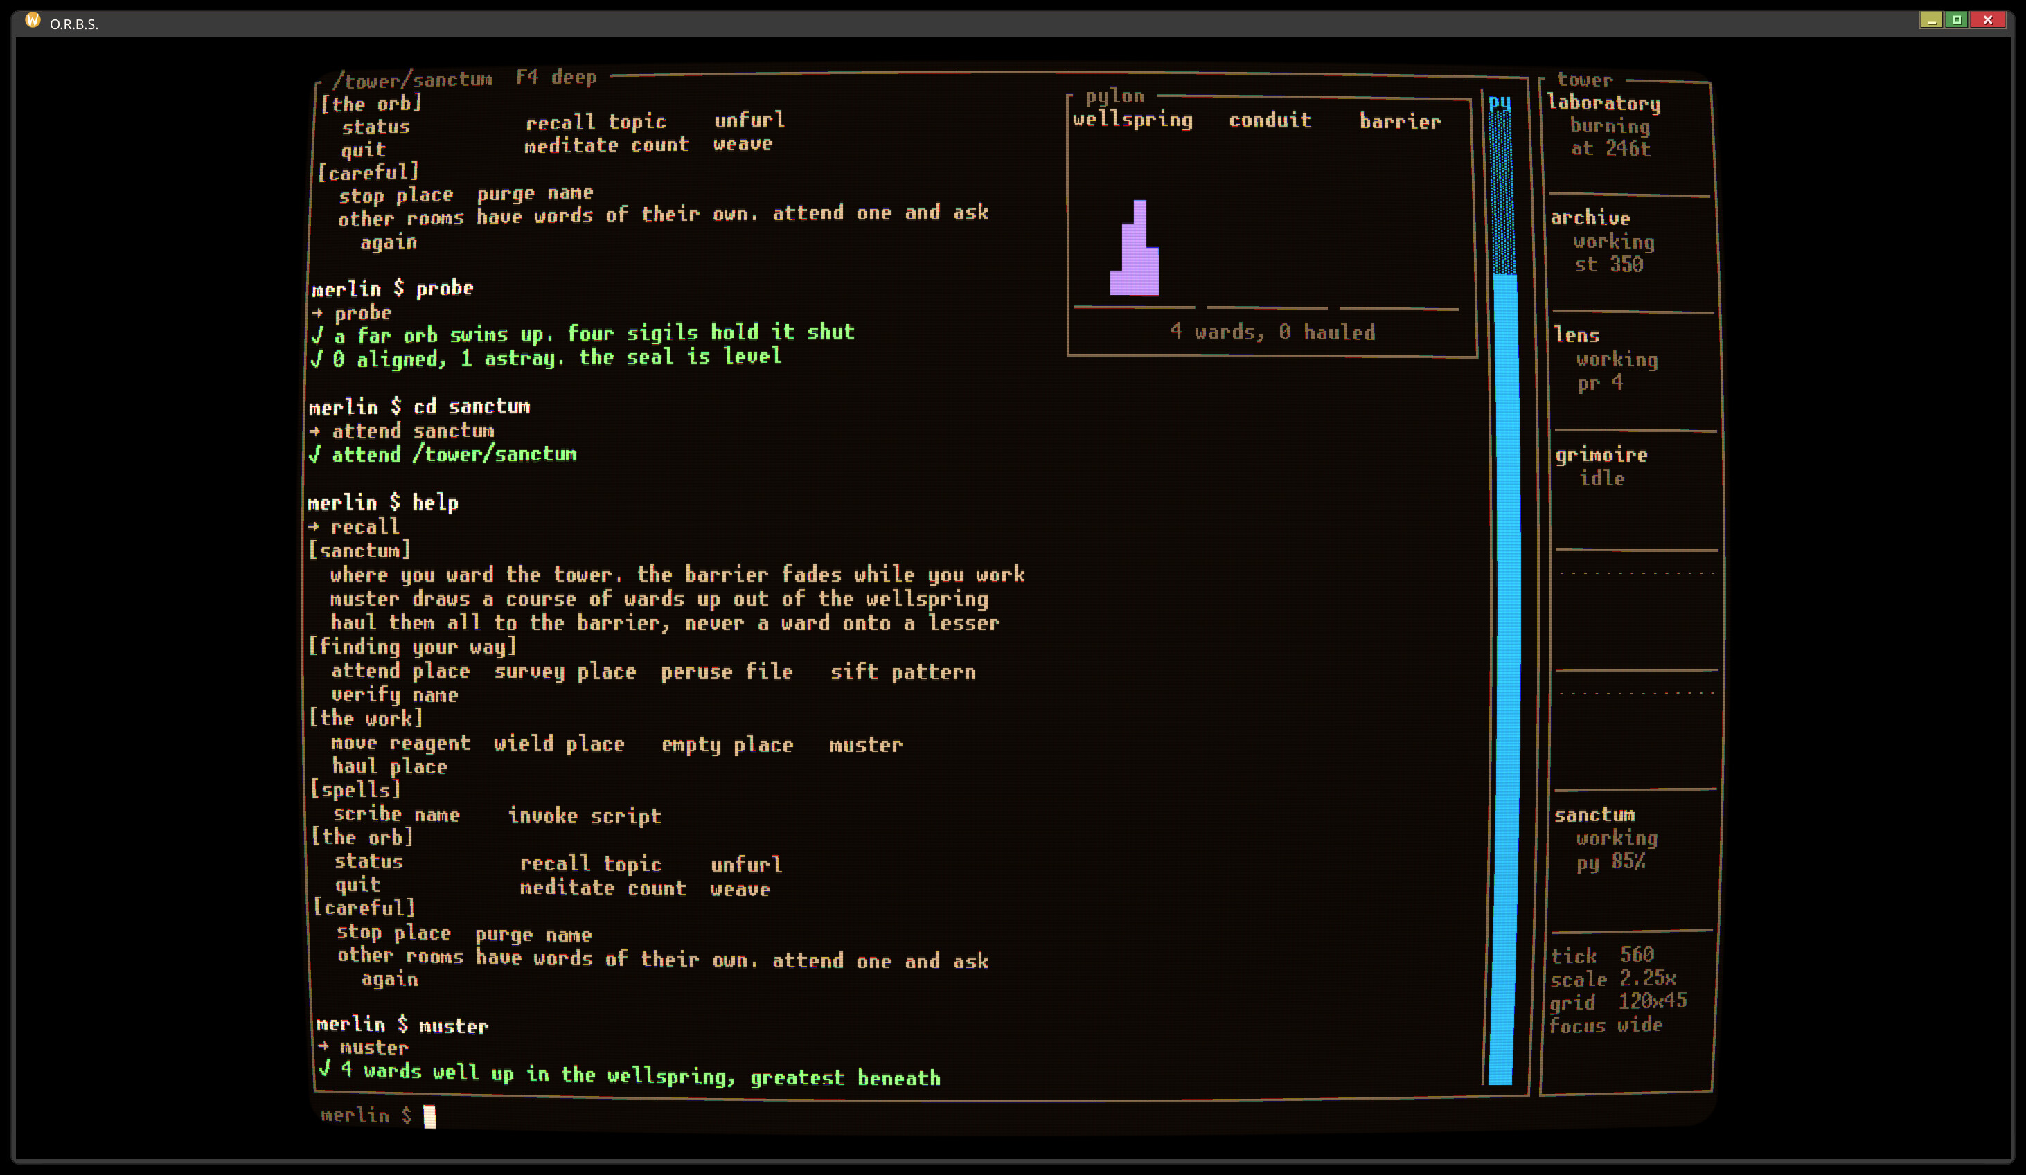The width and height of the screenshot is (2026, 1175).
Task: Click the 'merlin $ muster' command line
Action: point(402,1025)
